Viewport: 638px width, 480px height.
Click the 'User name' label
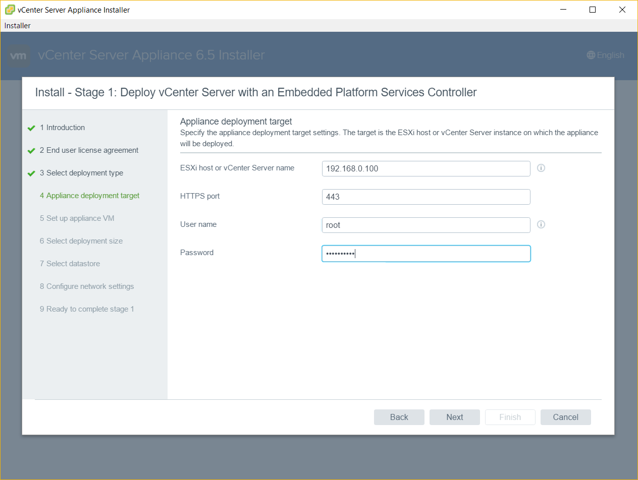tap(198, 224)
